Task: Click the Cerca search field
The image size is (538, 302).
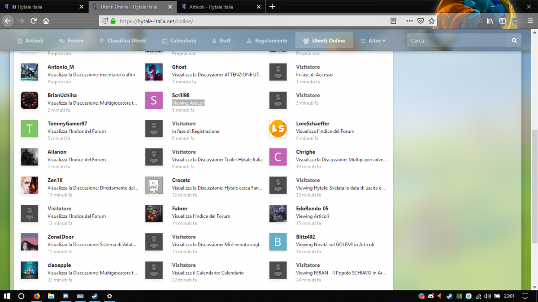Action: (x=457, y=41)
